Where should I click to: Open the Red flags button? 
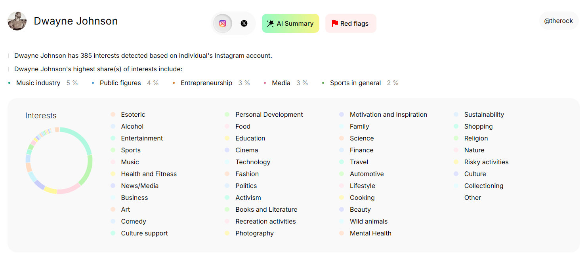tap(351, 23)
